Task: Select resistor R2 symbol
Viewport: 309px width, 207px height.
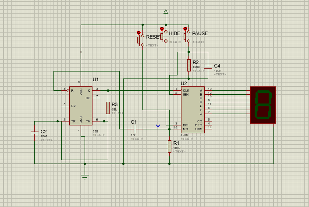Action: (x=189, y=65)
